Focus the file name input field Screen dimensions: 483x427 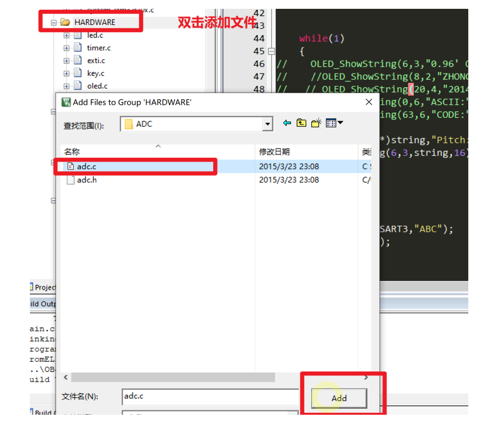click(210, 397)
